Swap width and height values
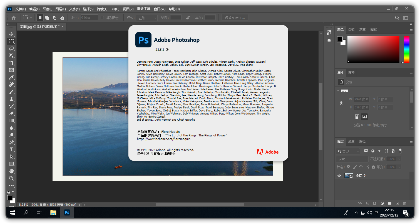This screenshot has width=420, height=224. [188, 18]
